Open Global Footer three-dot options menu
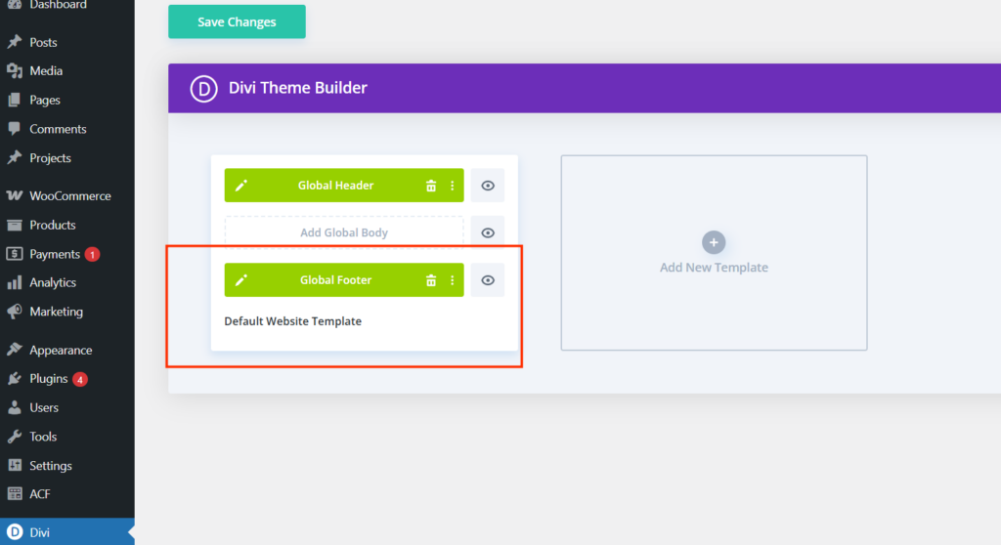The height and width of the screenshot is (545, 1001). [452, 280]
